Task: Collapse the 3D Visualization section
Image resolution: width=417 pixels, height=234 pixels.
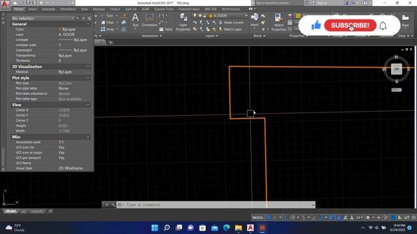Action: click(x=88, y=66)
